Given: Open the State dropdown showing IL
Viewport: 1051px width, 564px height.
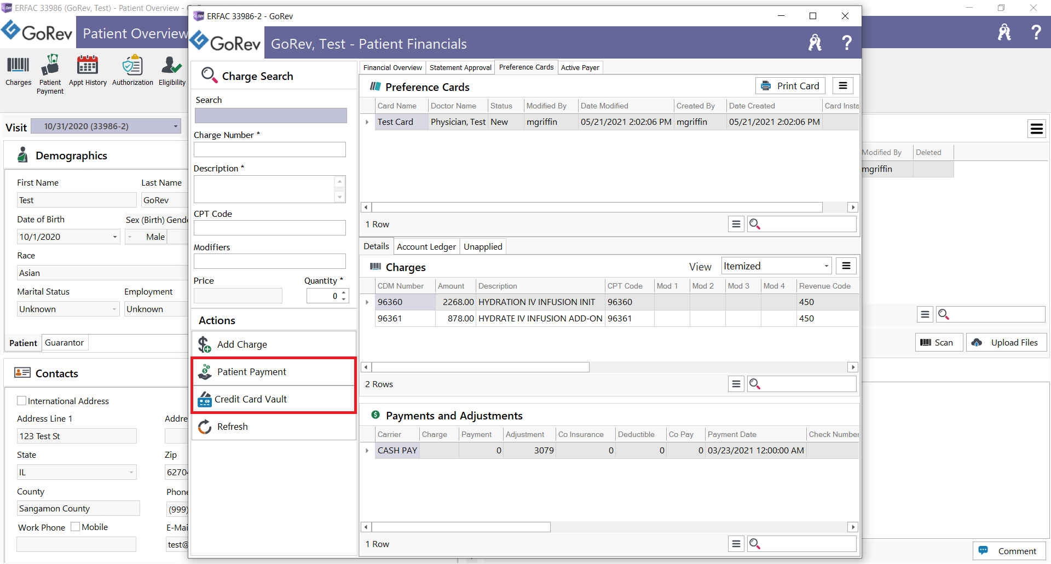Looking at the screenshot, I should [x=132, y=472].
